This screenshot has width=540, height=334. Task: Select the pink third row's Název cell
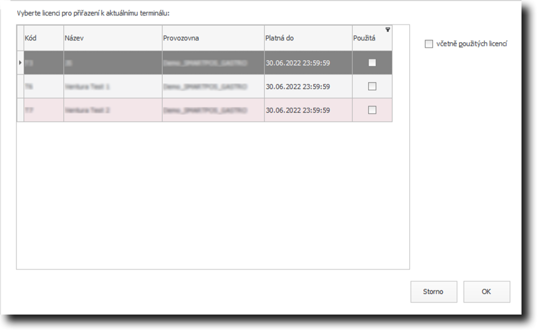click(112, 110)
